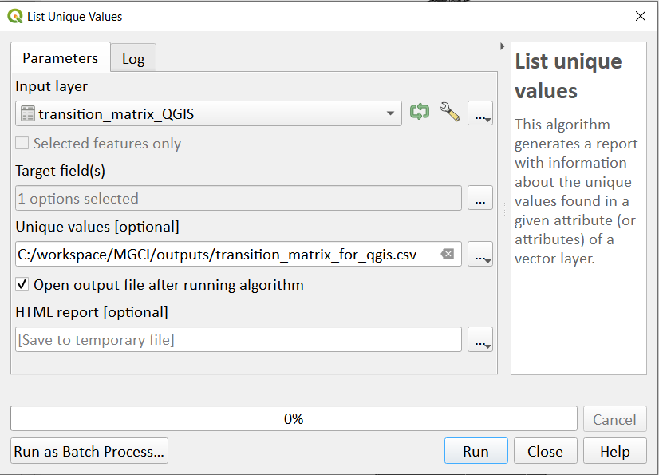Screen dimensions: 659x475
Task: Uncheck Open output file after running algorithm
Action: pyautogui.click(x=22, y=284)
